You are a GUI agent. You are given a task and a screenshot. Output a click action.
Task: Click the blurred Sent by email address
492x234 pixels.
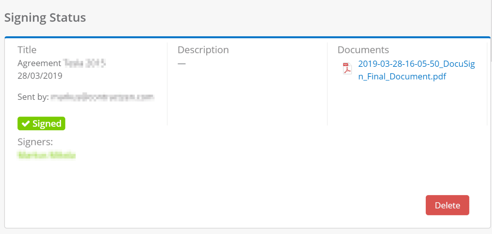102,97
